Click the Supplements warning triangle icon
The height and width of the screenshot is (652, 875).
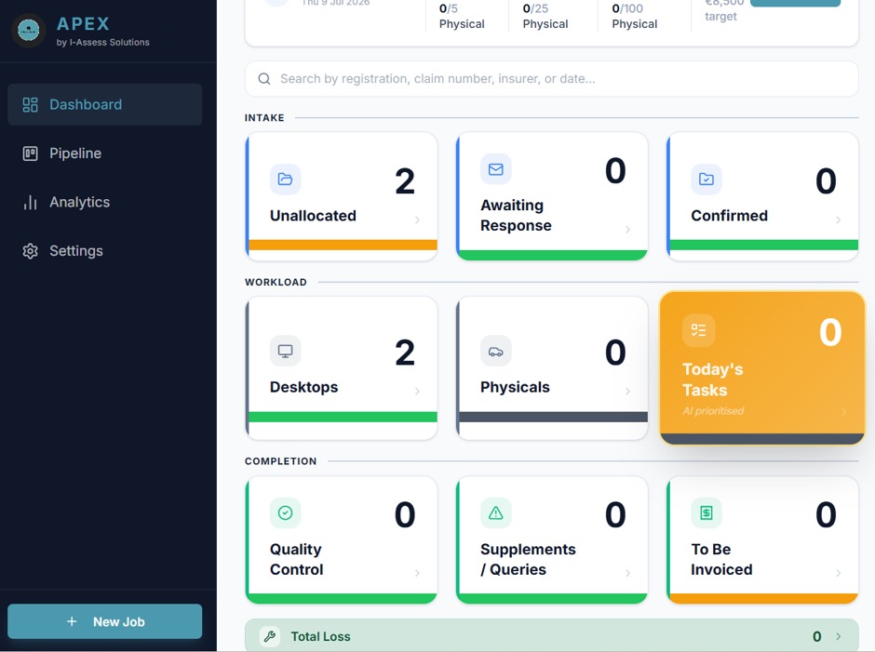click(x=495, y=512)
